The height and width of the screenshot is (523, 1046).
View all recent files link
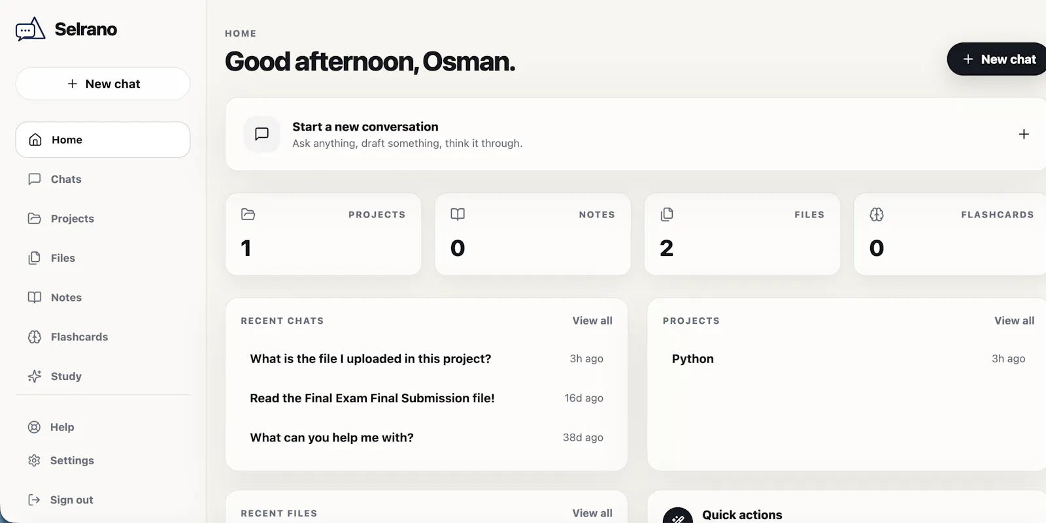592,513
